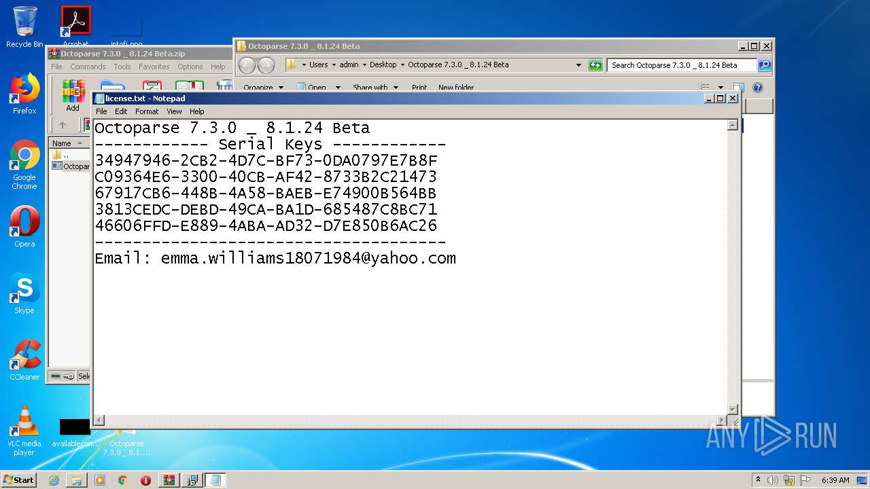Click the Notepad vertical scrollbar up arrow
The width and height of the screenshot is (870, 489).
coord(732,125)
